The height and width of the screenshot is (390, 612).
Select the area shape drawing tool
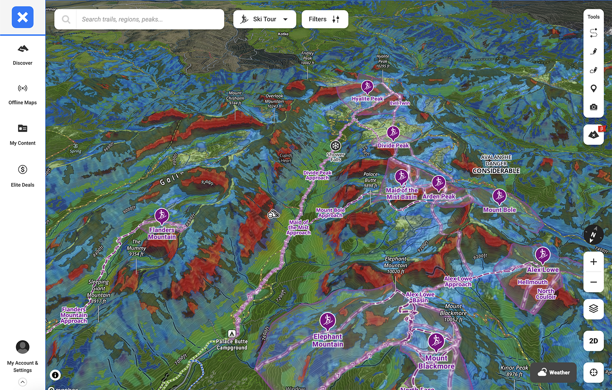tap(593, 70)
